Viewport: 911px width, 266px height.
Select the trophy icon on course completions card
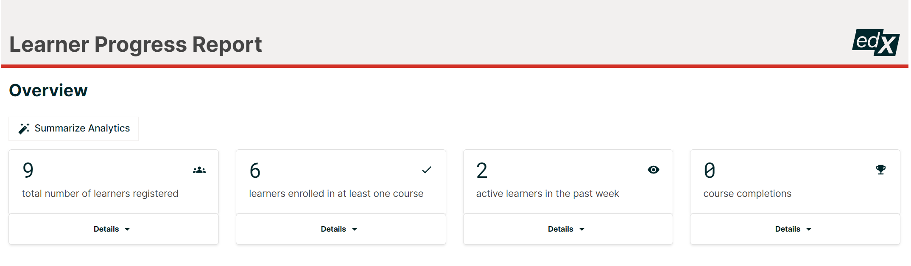coord(880,169)
